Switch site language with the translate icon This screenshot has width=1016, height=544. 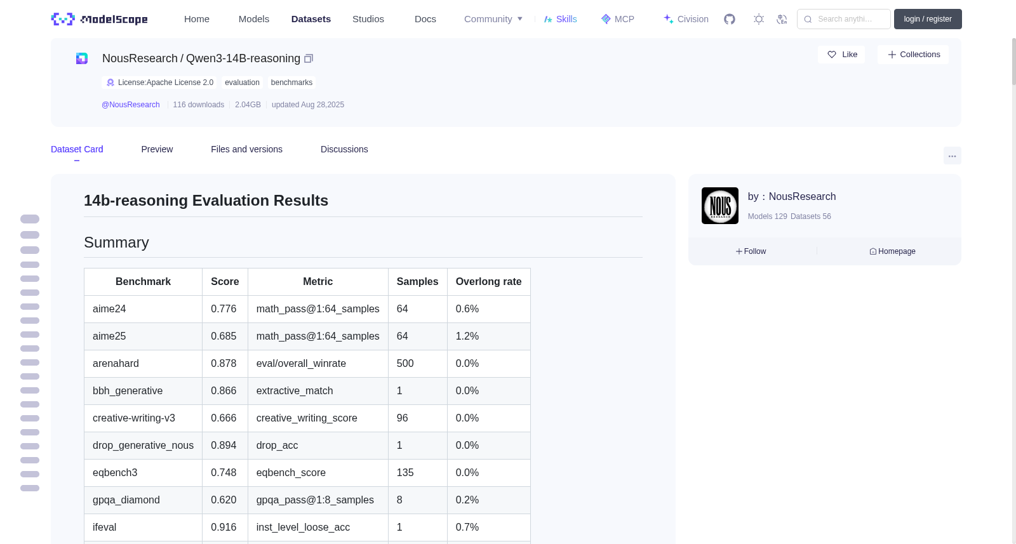tap(782, 19)
